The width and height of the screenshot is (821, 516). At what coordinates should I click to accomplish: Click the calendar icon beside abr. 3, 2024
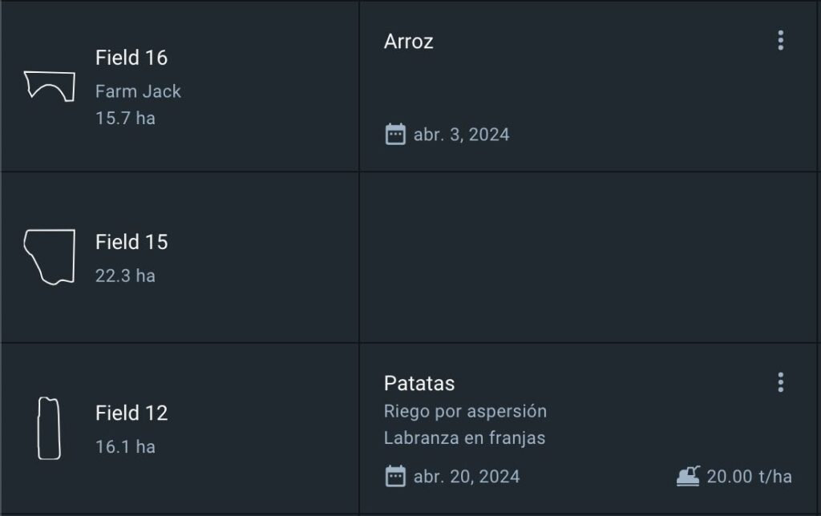[395, 134]
